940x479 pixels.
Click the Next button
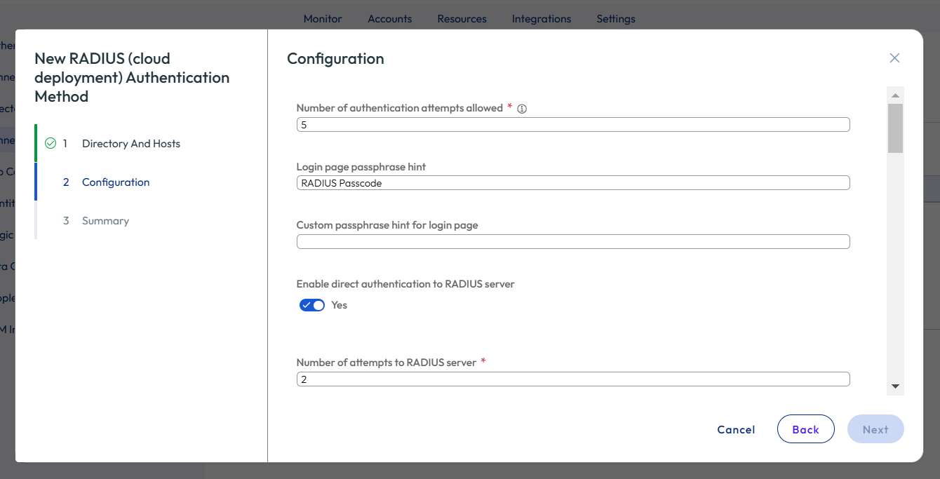click(x=875, y=429)
